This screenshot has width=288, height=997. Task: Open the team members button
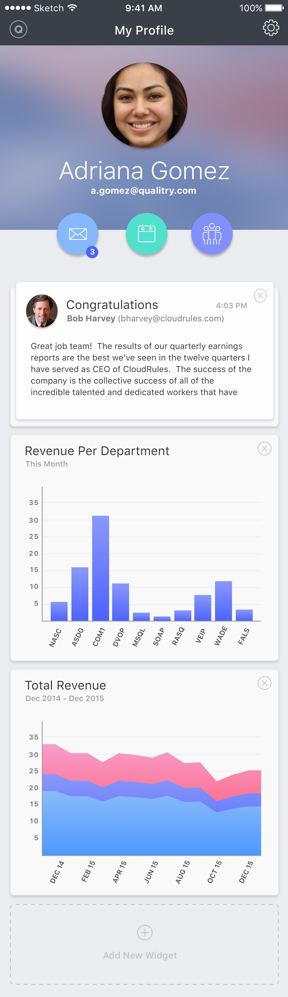(x=211, y=233)
